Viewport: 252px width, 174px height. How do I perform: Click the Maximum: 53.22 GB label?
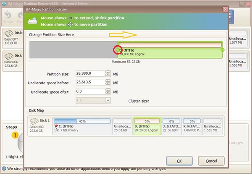point(126,62)
